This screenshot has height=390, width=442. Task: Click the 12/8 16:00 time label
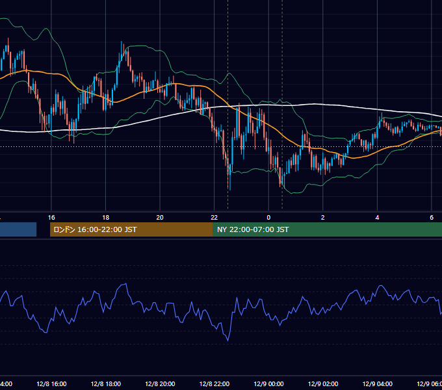click(51, 383)
